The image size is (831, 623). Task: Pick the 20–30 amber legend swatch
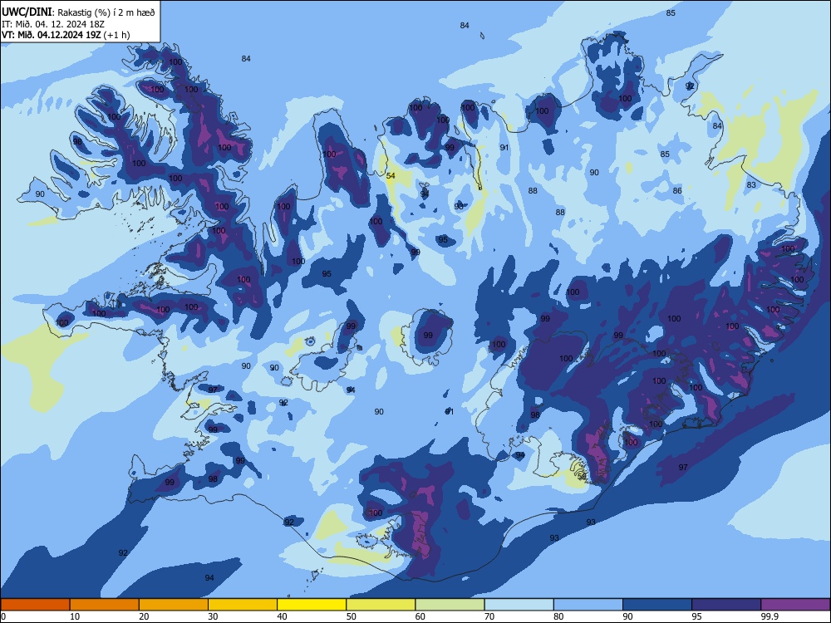point(174,605)
